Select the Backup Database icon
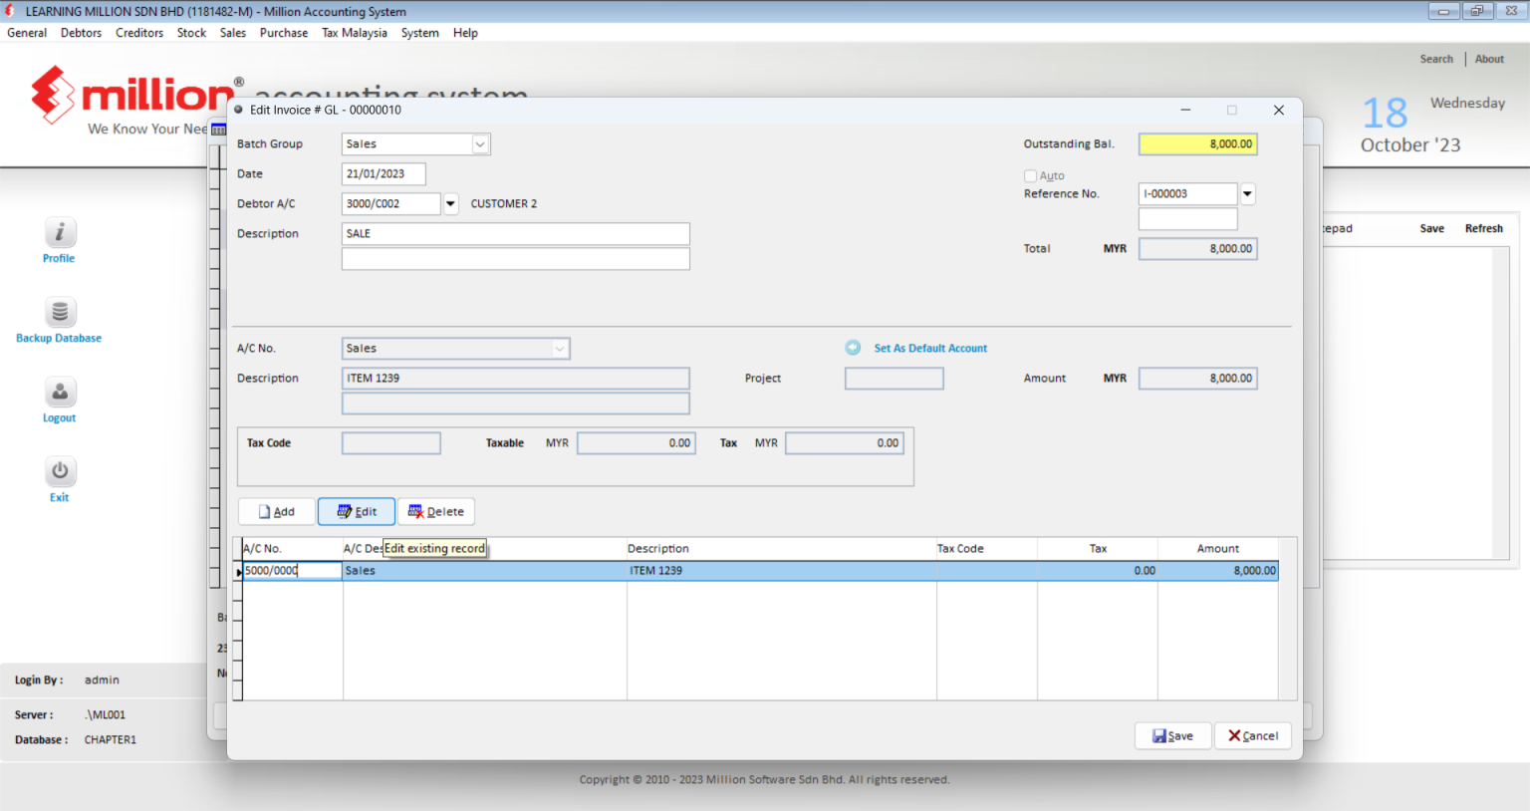 (59, 312)
